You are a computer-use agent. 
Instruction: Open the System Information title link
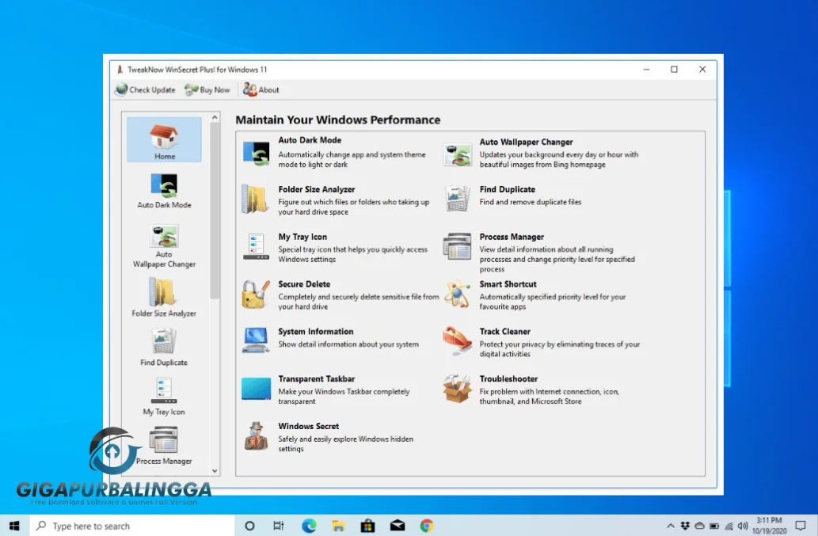point(316,332)
